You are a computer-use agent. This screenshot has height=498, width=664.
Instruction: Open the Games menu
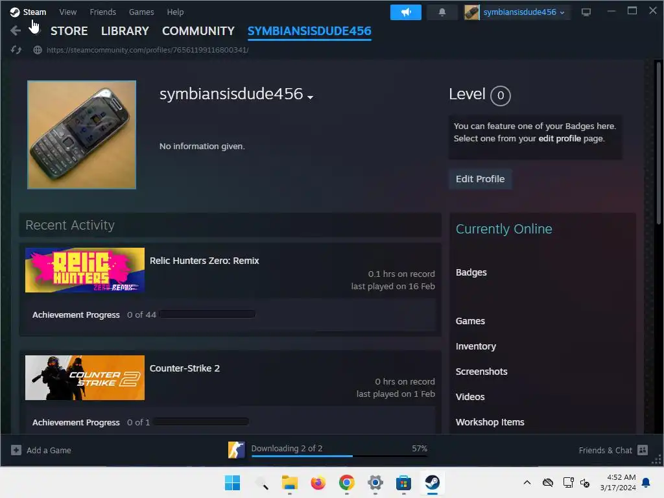tap(141, 12)
